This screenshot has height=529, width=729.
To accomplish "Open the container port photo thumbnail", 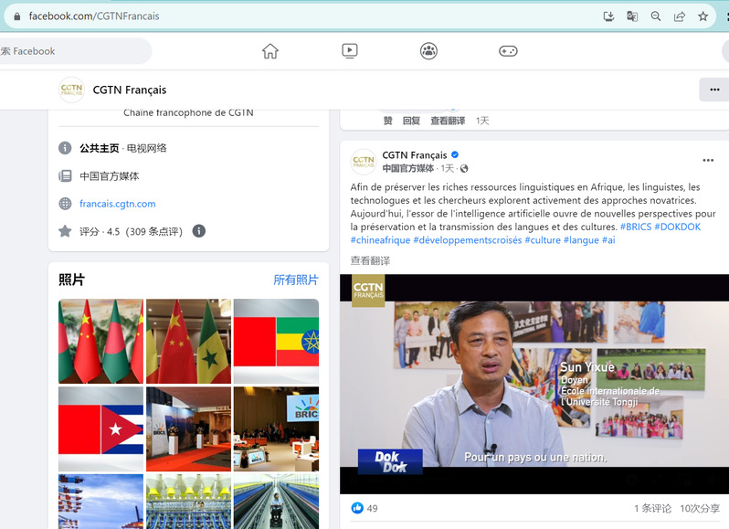I will click(100, 502).
